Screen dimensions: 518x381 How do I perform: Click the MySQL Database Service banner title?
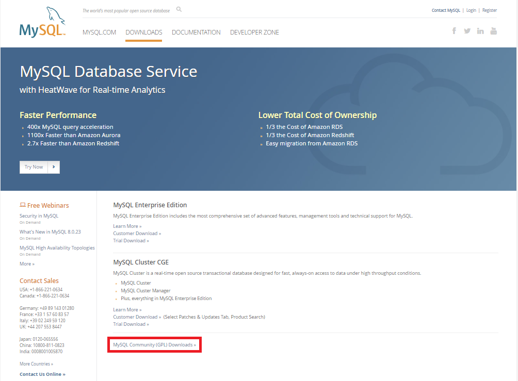(x=109, y=72)
